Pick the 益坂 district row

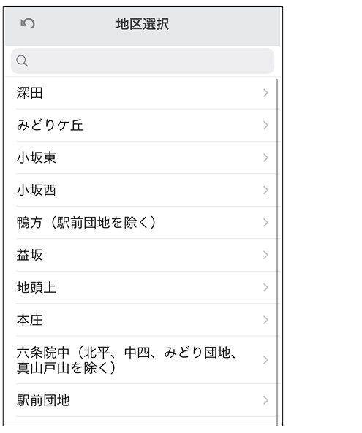pos(141,255)
